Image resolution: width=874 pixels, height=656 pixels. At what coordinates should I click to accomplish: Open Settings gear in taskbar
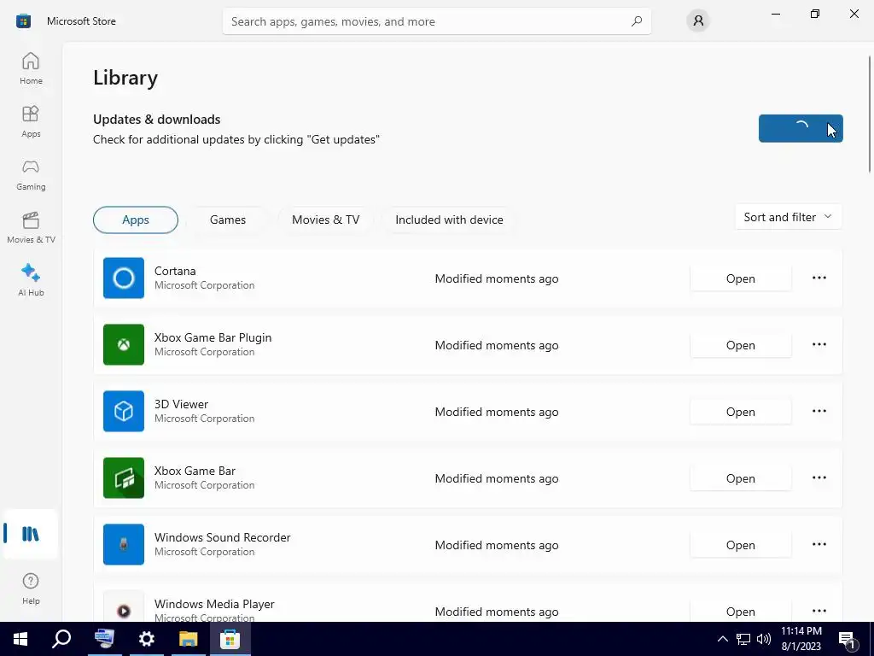click(147, 639)
